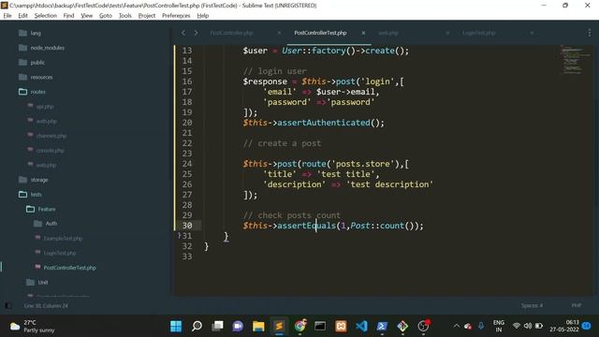Screen dimensions: 599x337
Task: Open PowerShell from the taskbar
Action: pyautogui.click(x=382, y=326)
